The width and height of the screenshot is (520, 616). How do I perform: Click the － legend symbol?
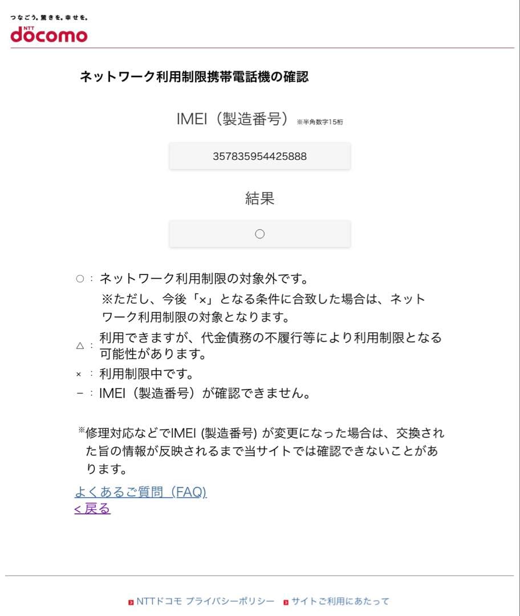(80, 393)
